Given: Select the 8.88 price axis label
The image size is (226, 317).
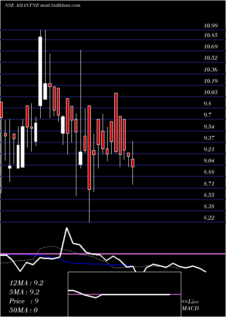Looking at the screenshot, I should 209,172.
